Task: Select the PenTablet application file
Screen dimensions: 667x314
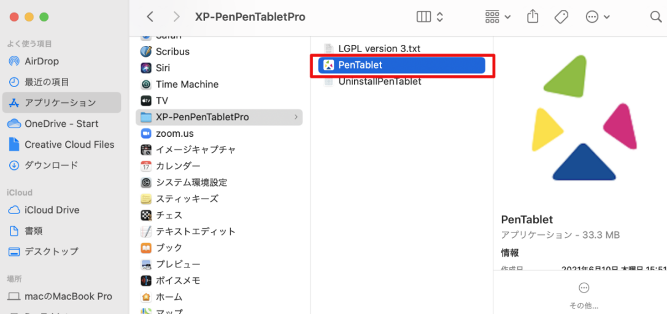Action: click(402, 65)
